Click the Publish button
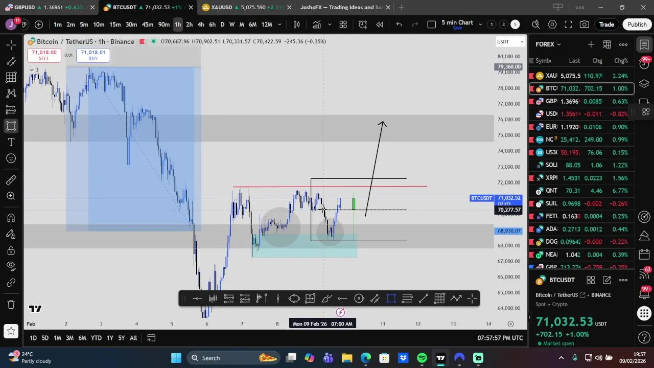 pos(637,25)
